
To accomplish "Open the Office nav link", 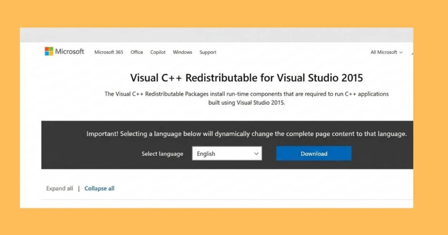I will (136, 52).
